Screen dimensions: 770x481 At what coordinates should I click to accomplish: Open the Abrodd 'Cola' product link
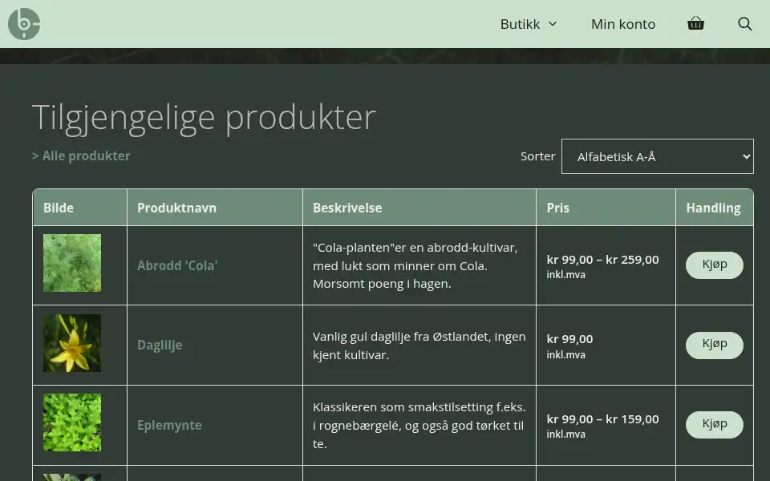click(x=177, y=265)
